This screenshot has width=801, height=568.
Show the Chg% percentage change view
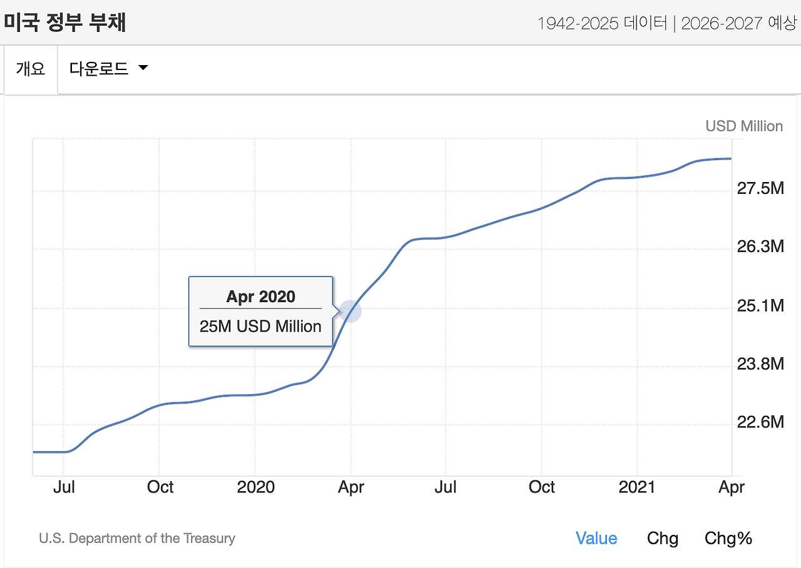coord(728,539)
